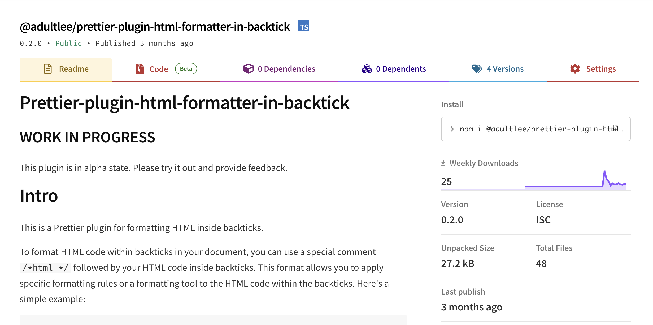
Task: Click the Prettier-plugin-html-formatter-in-backtick README heading
Action: coord(185,103)
